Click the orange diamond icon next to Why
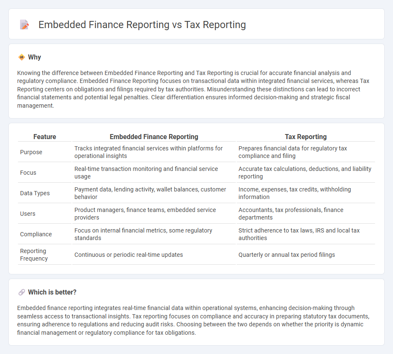Screen dimensions: 393x354 22,57
